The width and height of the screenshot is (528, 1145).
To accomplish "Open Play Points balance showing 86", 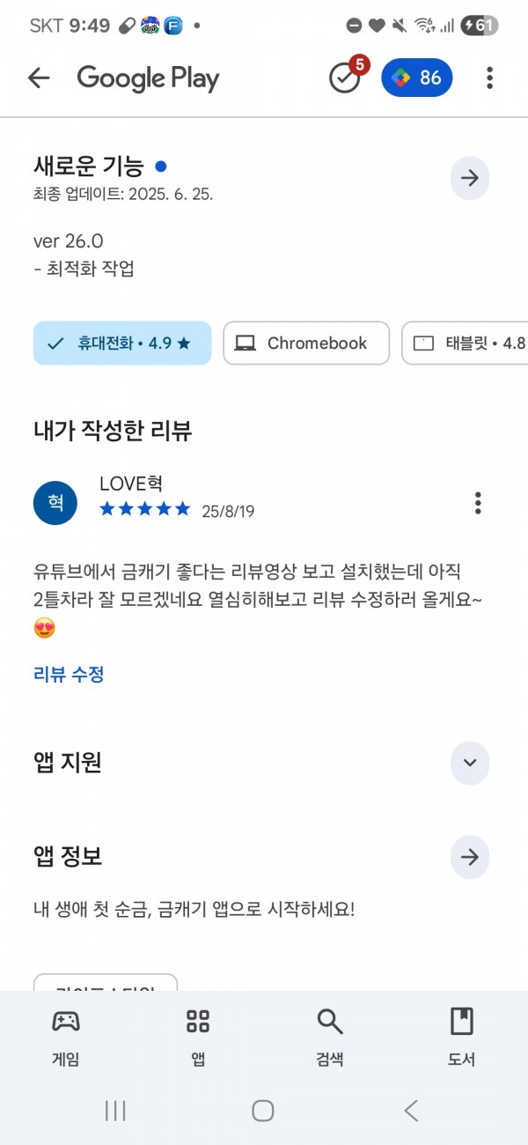I will point(417,78).
